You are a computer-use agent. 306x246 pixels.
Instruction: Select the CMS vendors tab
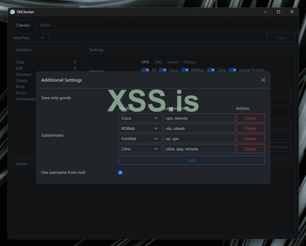click(158, 62)
